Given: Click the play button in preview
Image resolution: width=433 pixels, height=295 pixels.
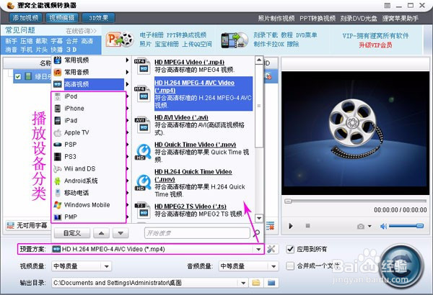Looking at the screenshot, I should 291,226.
